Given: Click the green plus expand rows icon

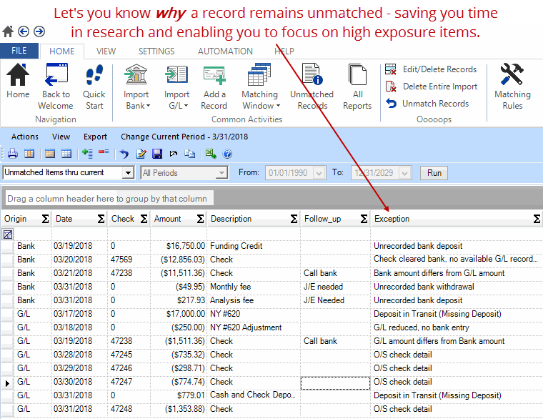Looking at the screenshot, I should [x=87, y=153].
